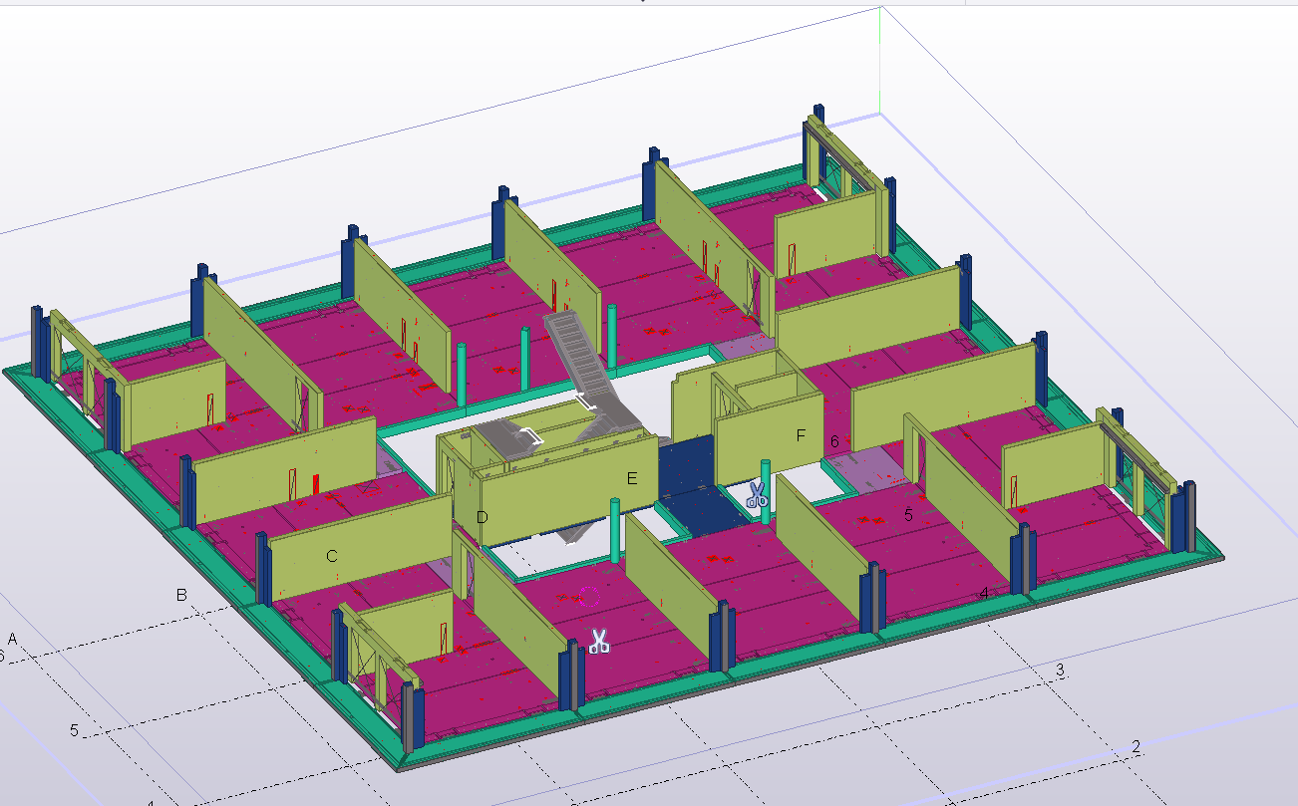
Task: Click the white bracket symbol on the upper stair flight
Action: 585,401
